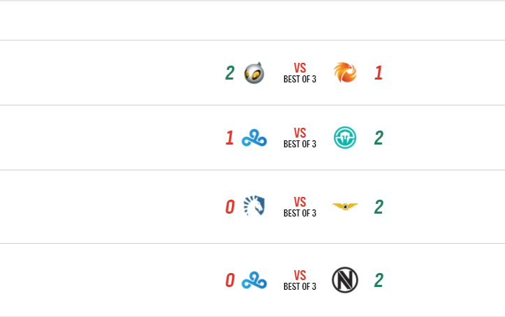Click Dignitas' green score of 2

pos(230,73)
